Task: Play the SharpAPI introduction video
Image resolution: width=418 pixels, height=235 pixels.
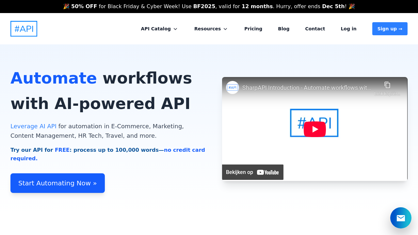Action: pyautogui.click(x=314, y=129)
